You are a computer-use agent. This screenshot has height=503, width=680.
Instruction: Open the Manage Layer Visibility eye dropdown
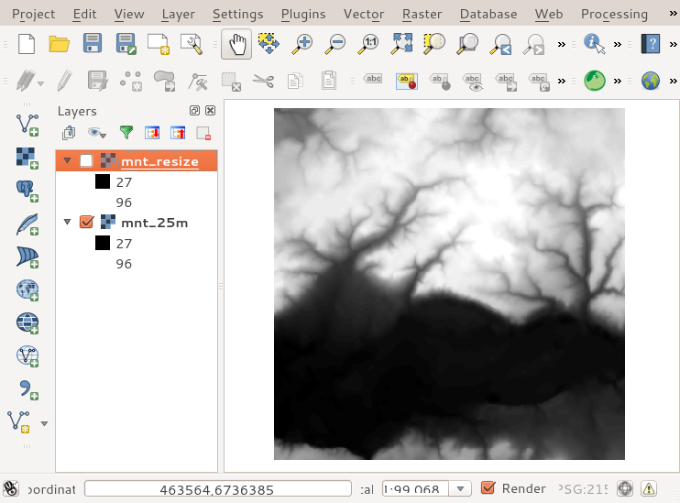pos(97,133)
